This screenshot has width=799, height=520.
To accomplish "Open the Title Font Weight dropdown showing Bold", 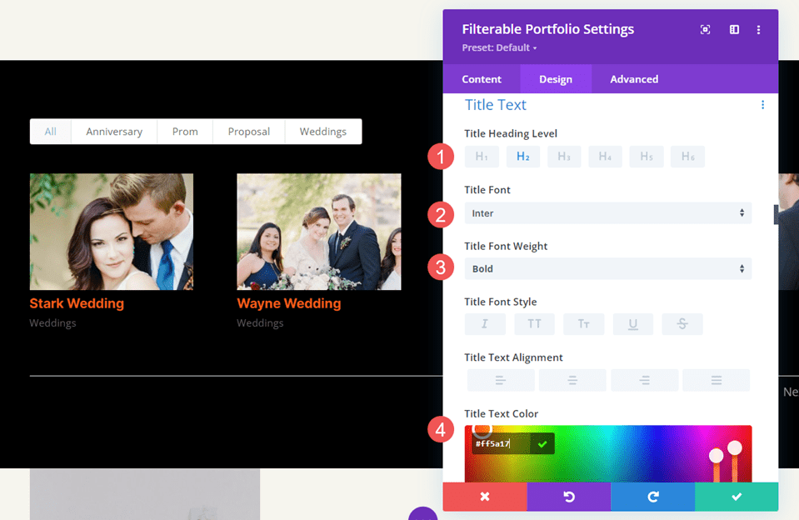I will coord(607,268).
